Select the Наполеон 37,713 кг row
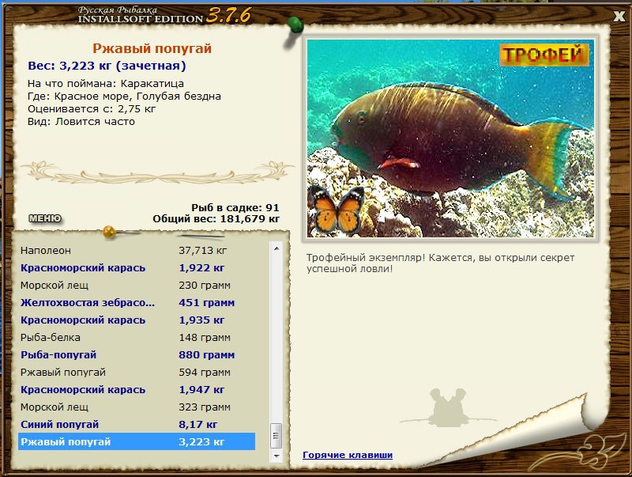Screen dimensions: 632x477 click(x=137, y=251)
